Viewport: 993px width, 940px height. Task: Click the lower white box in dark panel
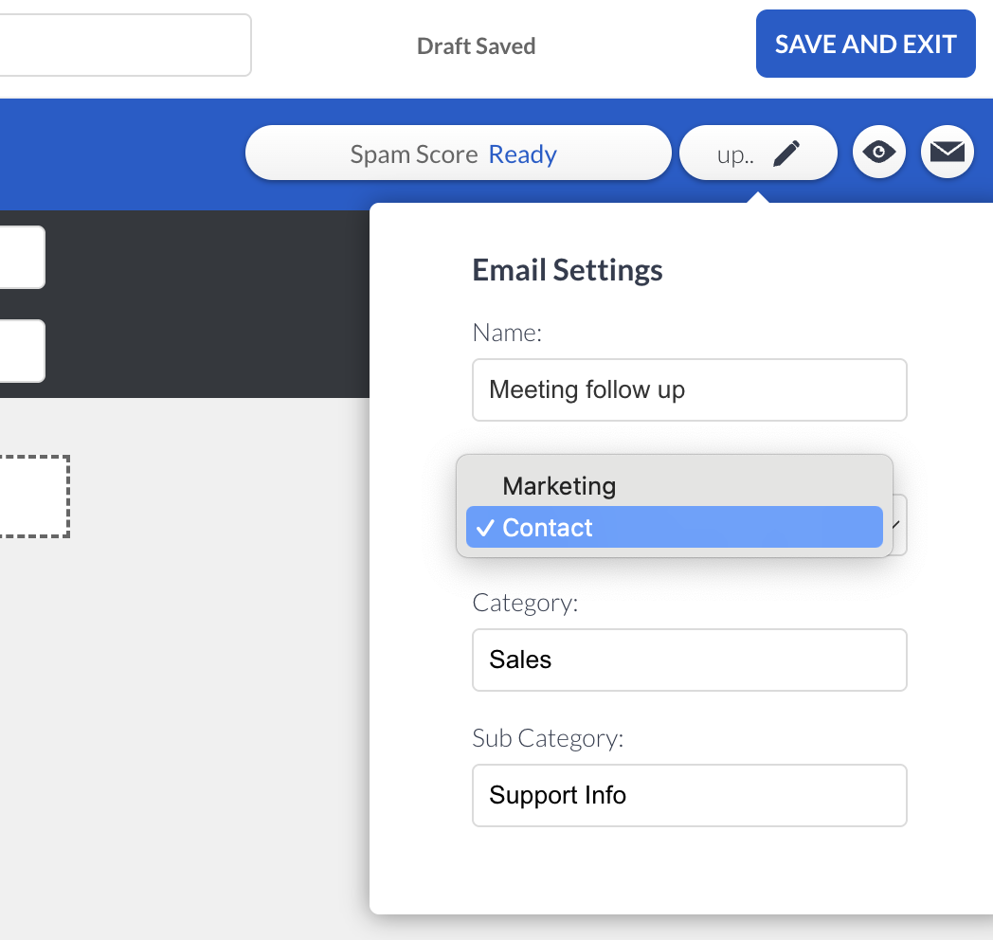coord(21,351)
